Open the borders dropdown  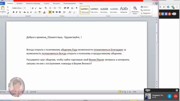point(76,12)
